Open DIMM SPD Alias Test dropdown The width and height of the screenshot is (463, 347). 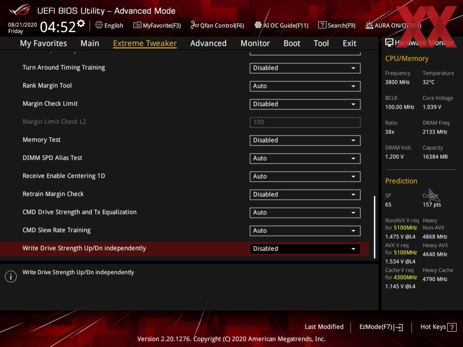pyautogui.click(x=305, y=158)
